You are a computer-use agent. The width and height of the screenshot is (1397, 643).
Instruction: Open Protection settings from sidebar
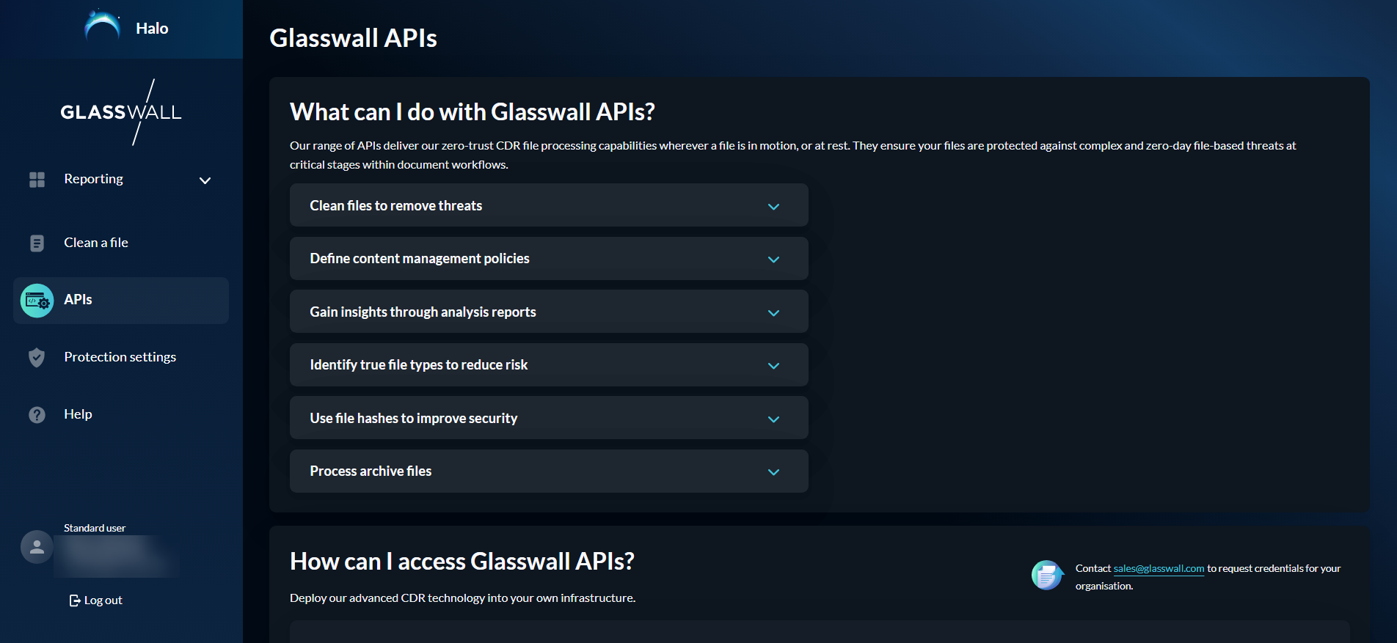(120, 357)
